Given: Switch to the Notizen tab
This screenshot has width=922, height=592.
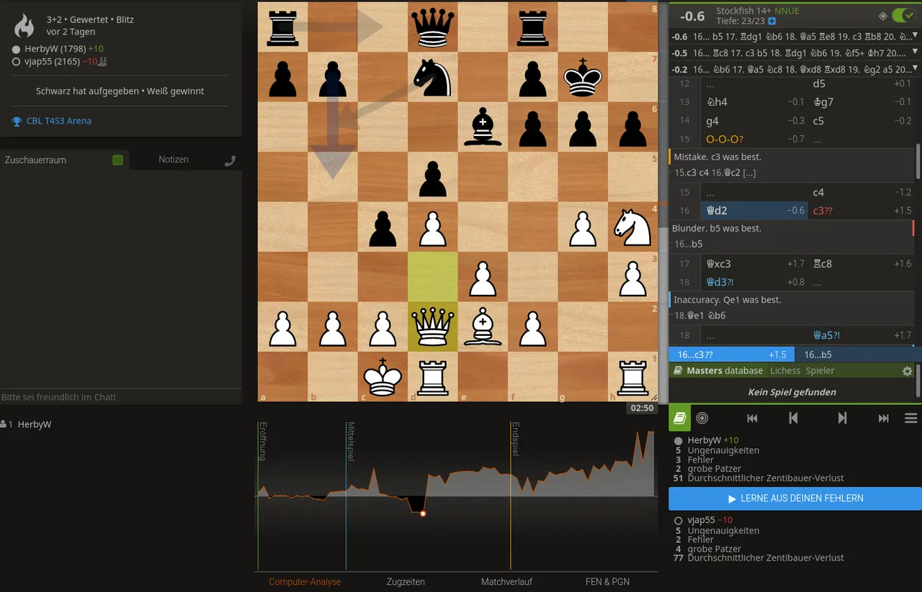Looking at the screenshot, I should click(x=174, y=160).
